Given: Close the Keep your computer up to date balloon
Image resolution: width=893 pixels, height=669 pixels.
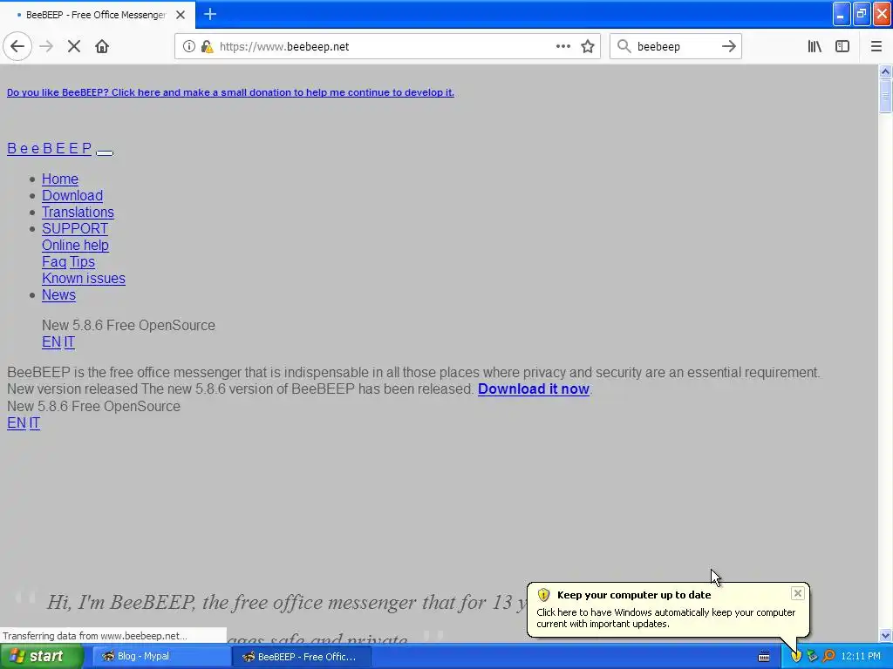Looking at the screenshot, I should (x=797, y=593).
